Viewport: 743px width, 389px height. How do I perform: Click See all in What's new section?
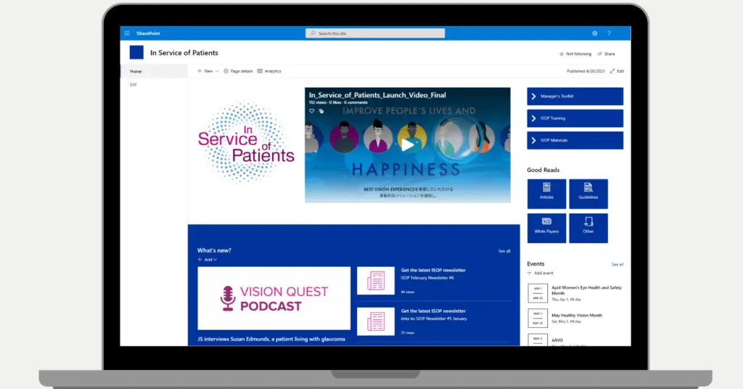click(x=504, y=251)
